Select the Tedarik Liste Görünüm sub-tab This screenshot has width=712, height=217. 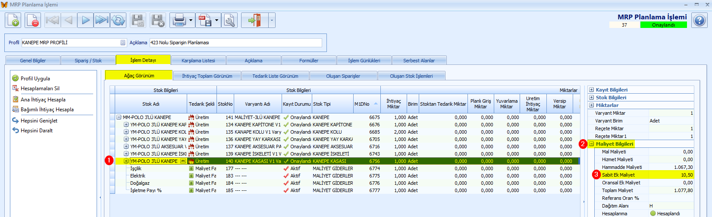point(275,76)
